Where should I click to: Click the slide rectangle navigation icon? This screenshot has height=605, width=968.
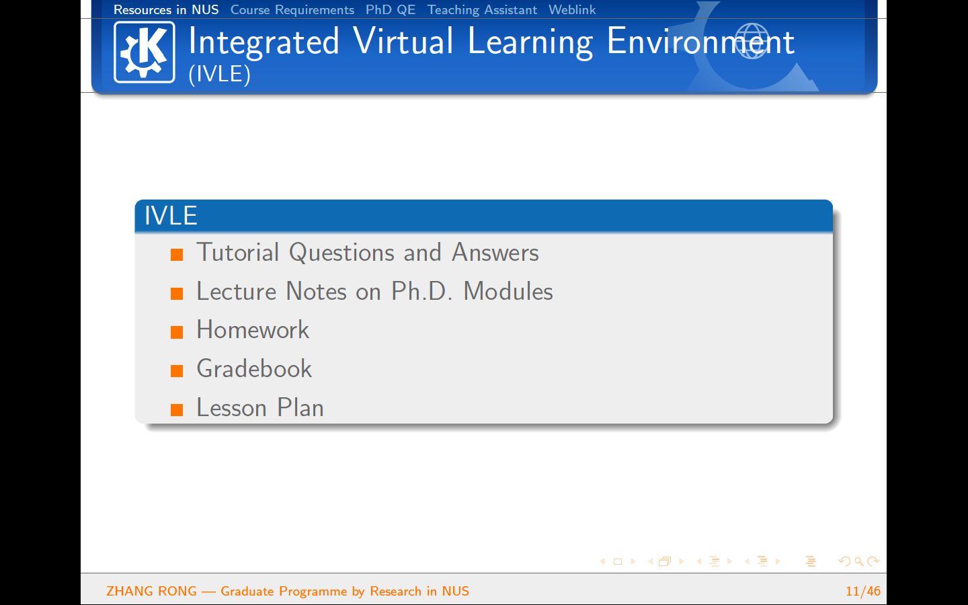[618, 561]
